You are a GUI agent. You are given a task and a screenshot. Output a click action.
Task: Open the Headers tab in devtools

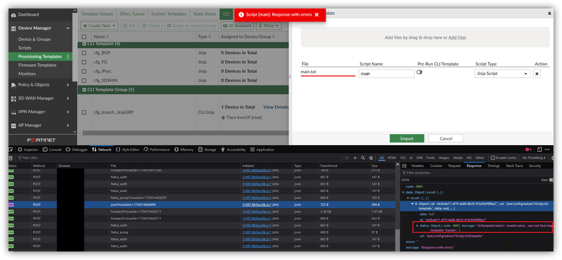click(417, 166)
